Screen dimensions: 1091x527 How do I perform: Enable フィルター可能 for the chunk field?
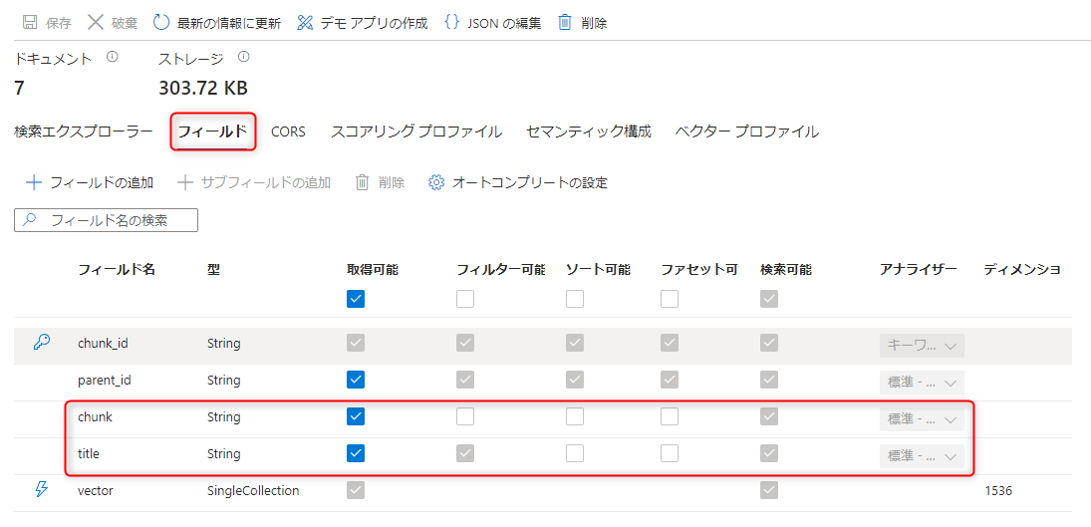tap(465, 416)
